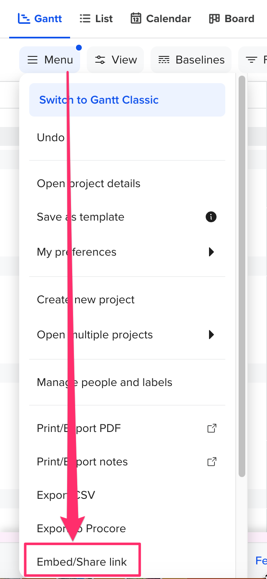Click the Baselines toolbar icon

tap(164, 60)
